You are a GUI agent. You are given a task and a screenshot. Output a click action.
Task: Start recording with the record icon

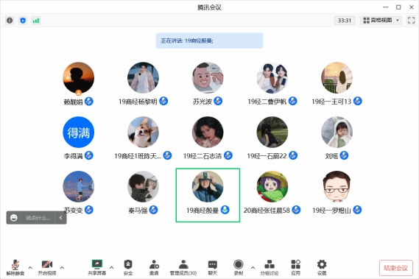pos(238,264)
